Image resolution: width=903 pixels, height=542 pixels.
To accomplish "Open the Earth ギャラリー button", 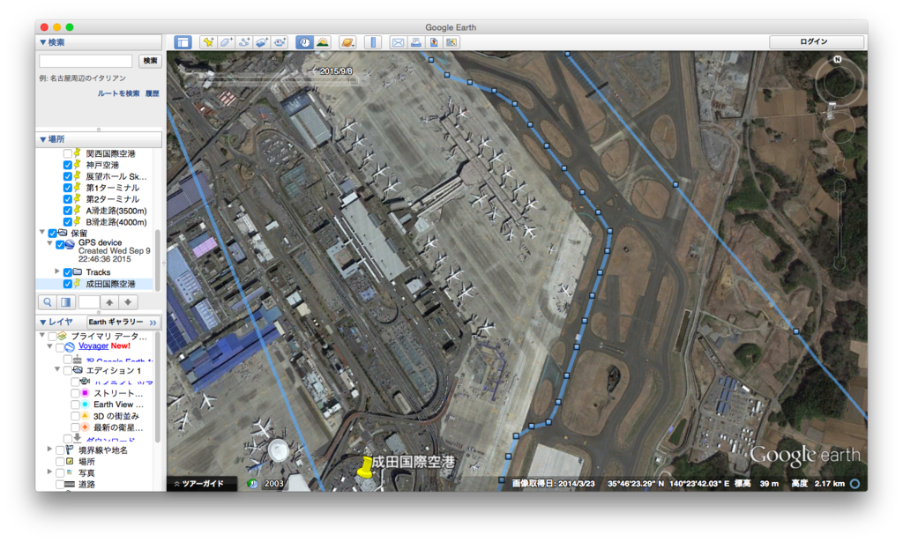I will point(123,323).
